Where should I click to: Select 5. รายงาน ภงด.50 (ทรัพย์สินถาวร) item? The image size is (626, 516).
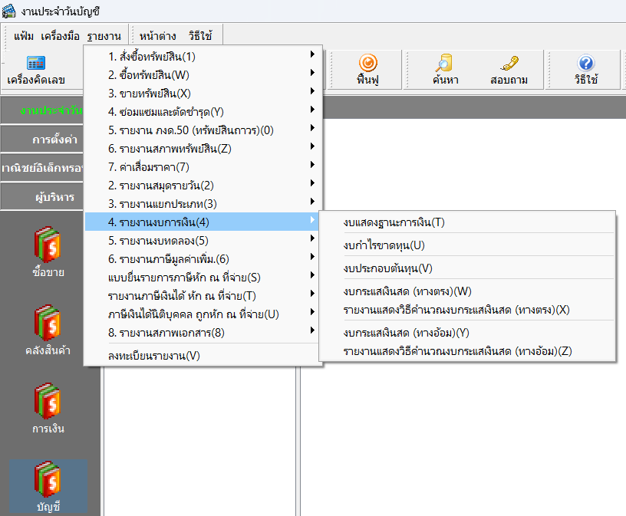pos(203,130)
